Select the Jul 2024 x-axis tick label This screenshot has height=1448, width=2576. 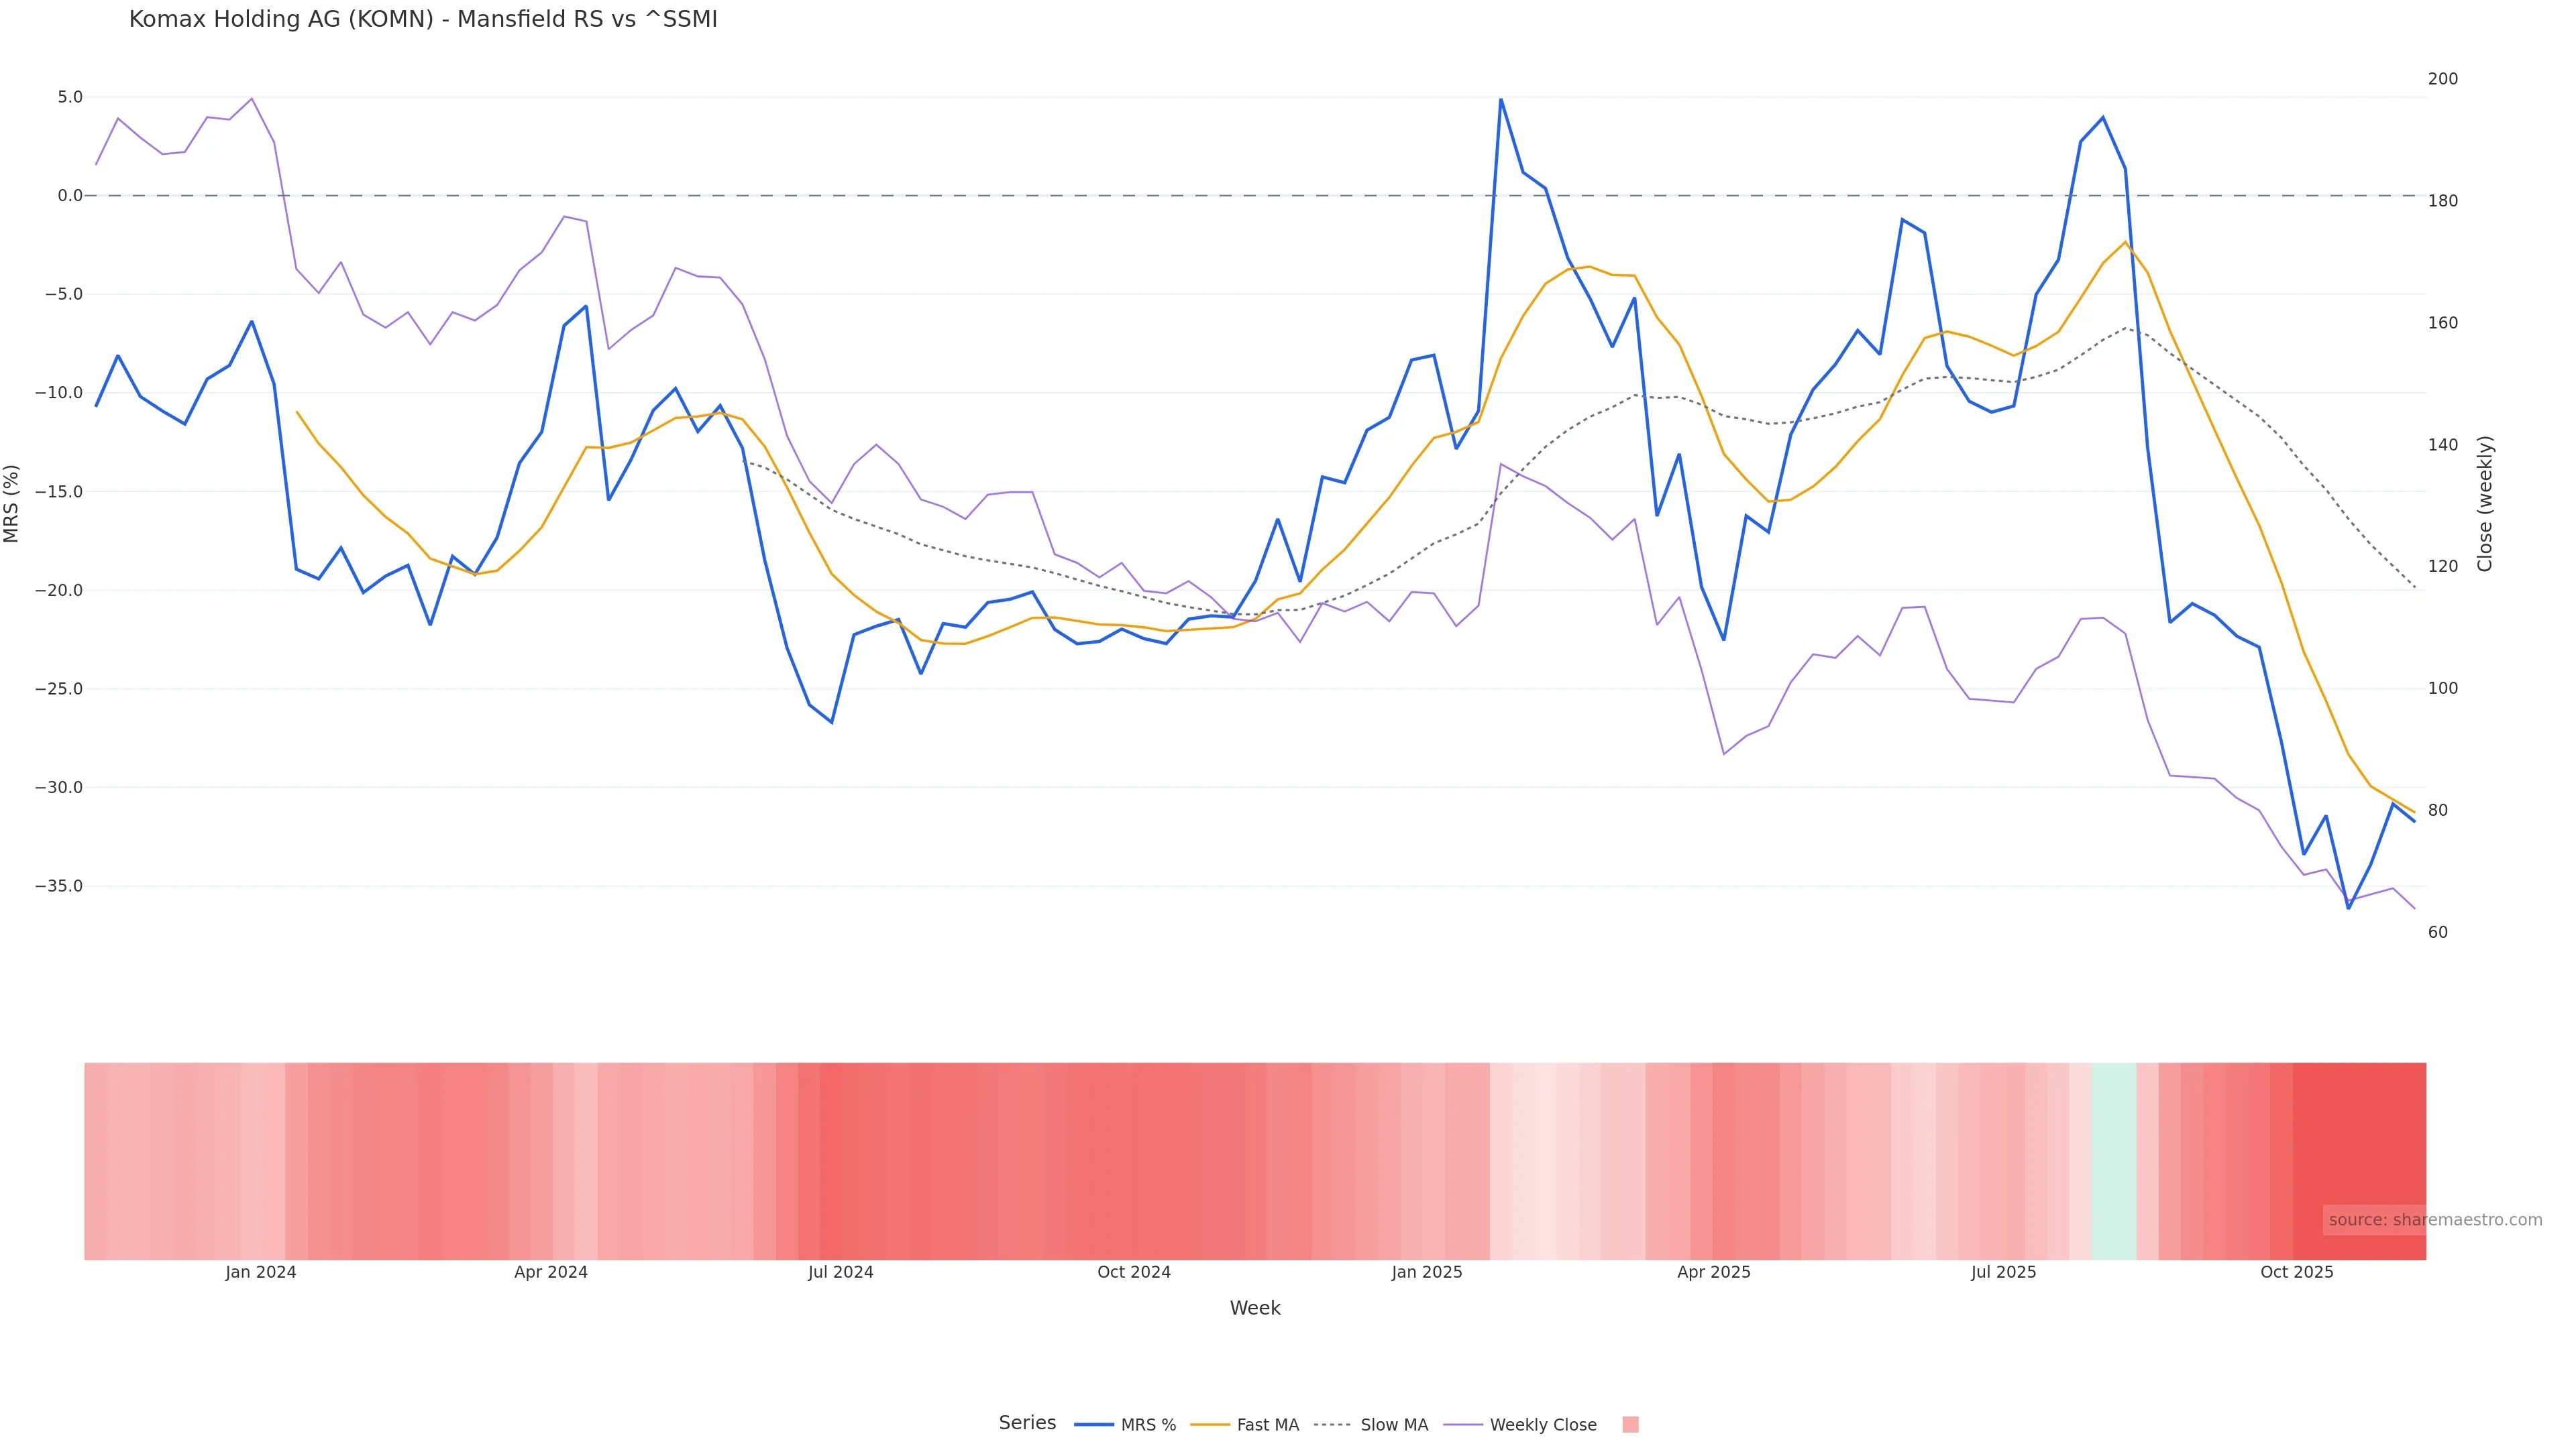[x=840, y=1272]
